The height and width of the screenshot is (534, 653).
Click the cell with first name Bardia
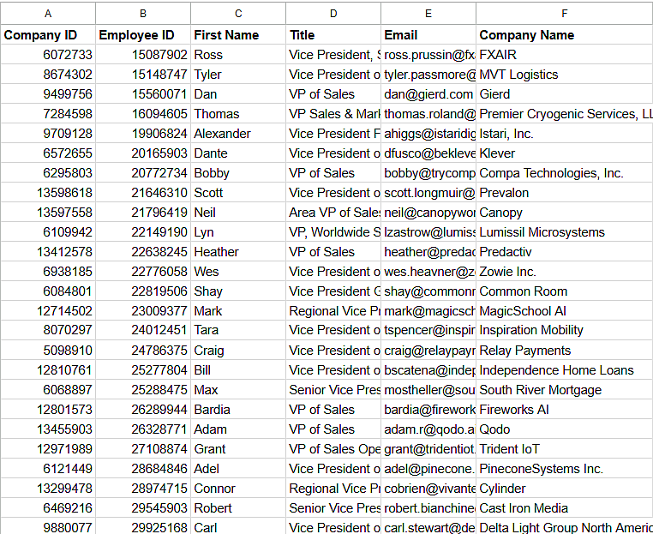coord(238,410)
